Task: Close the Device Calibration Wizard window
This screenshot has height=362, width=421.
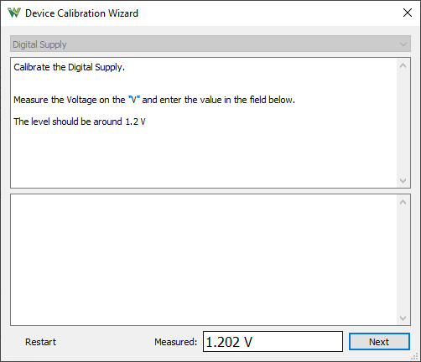Action: pos(408,13)
